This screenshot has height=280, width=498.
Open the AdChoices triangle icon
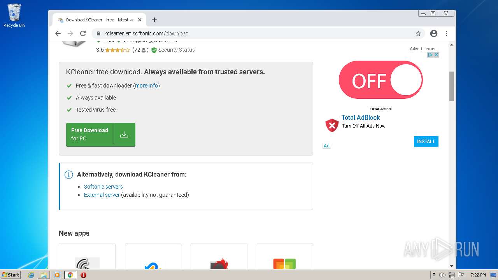[x=430, y=55]
